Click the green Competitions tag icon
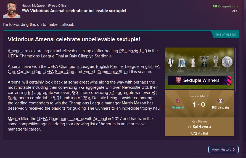Screen dimensions: 246x158 [x=215, y=6]
